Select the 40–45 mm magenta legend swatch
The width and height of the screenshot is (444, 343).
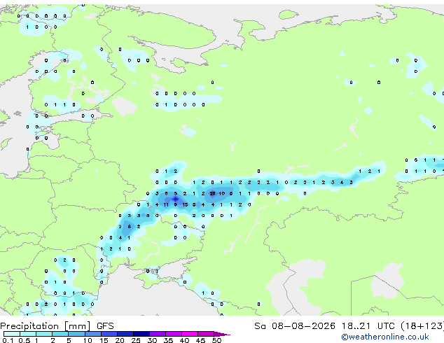[x=190, y=334]
